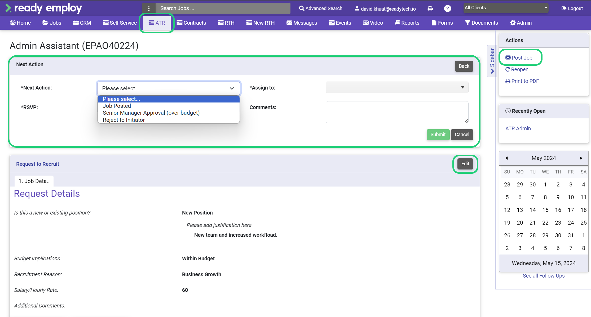Open the david.khuat user account menu

click(385, 9)
